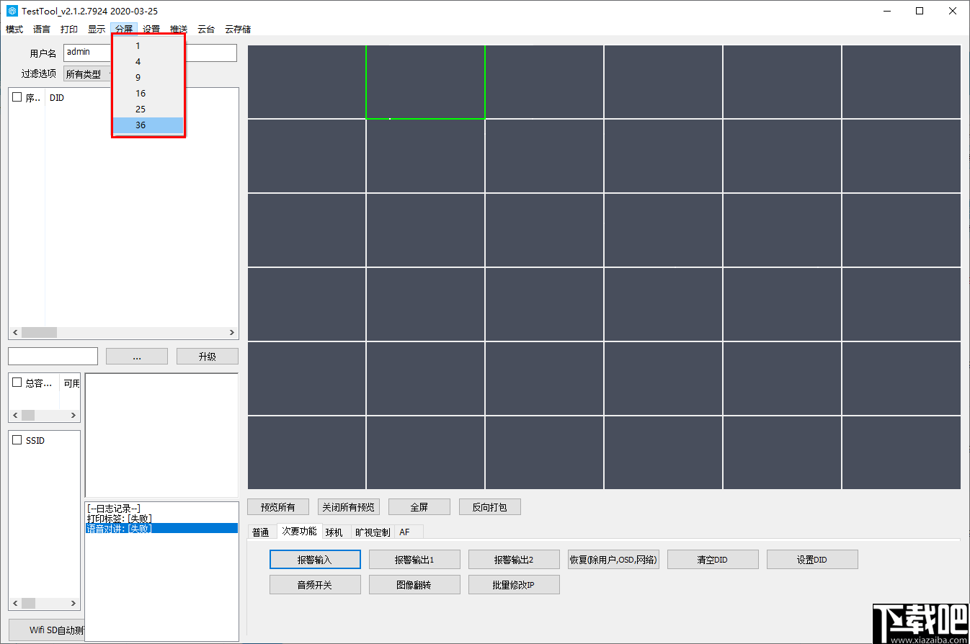Switch to the 球机 tab
970x644 pixels.
point(335,531)
